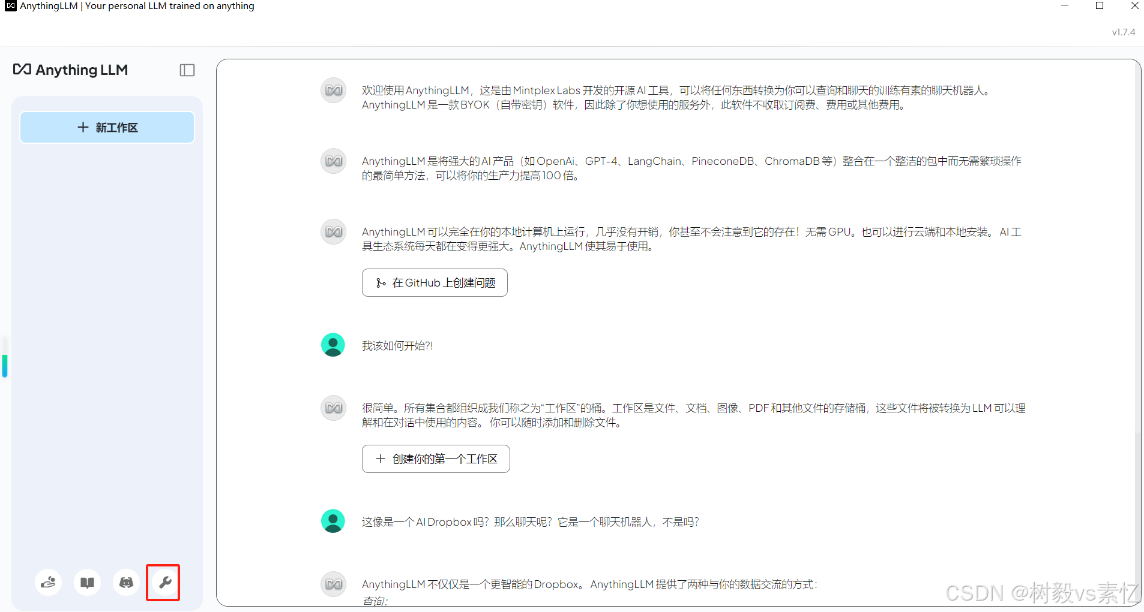Viewport: 1144px width, 612px height.
Task: Collapse the sidebar with the panel toggle icon
Action: point(187,70)
